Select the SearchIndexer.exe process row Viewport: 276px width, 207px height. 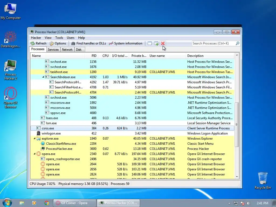coord(132,77)
